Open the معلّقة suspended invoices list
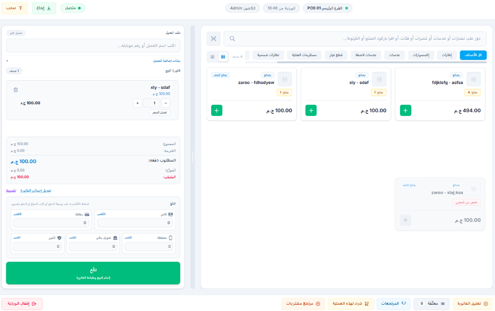Screen dimensions: 495x311 [x=432, y=303]
